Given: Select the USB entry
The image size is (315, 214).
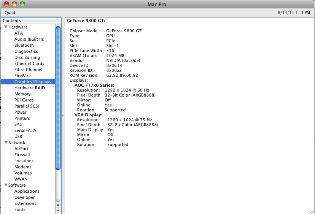Looking at the screenshot, I should click(x=18, y=136).
